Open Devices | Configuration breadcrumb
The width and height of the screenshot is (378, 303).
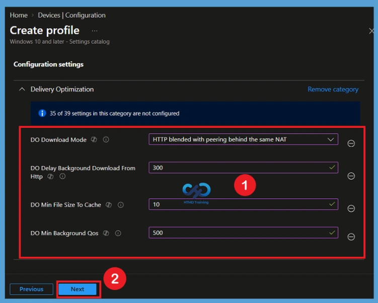[71, 15]
